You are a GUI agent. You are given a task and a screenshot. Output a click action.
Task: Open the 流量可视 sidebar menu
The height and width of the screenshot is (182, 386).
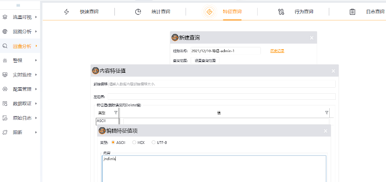point(20,17)
